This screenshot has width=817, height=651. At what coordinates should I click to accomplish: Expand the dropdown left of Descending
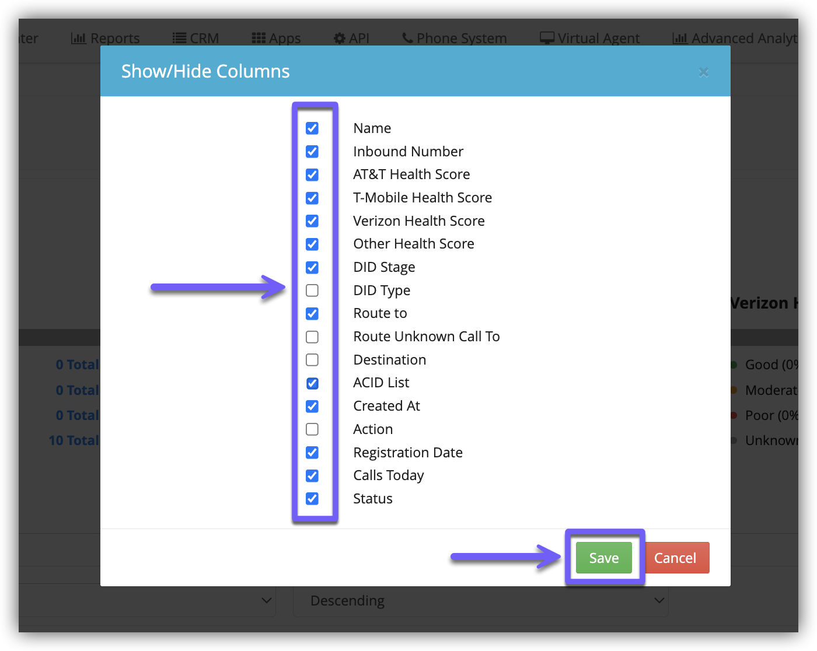click(x=146, y=601)
